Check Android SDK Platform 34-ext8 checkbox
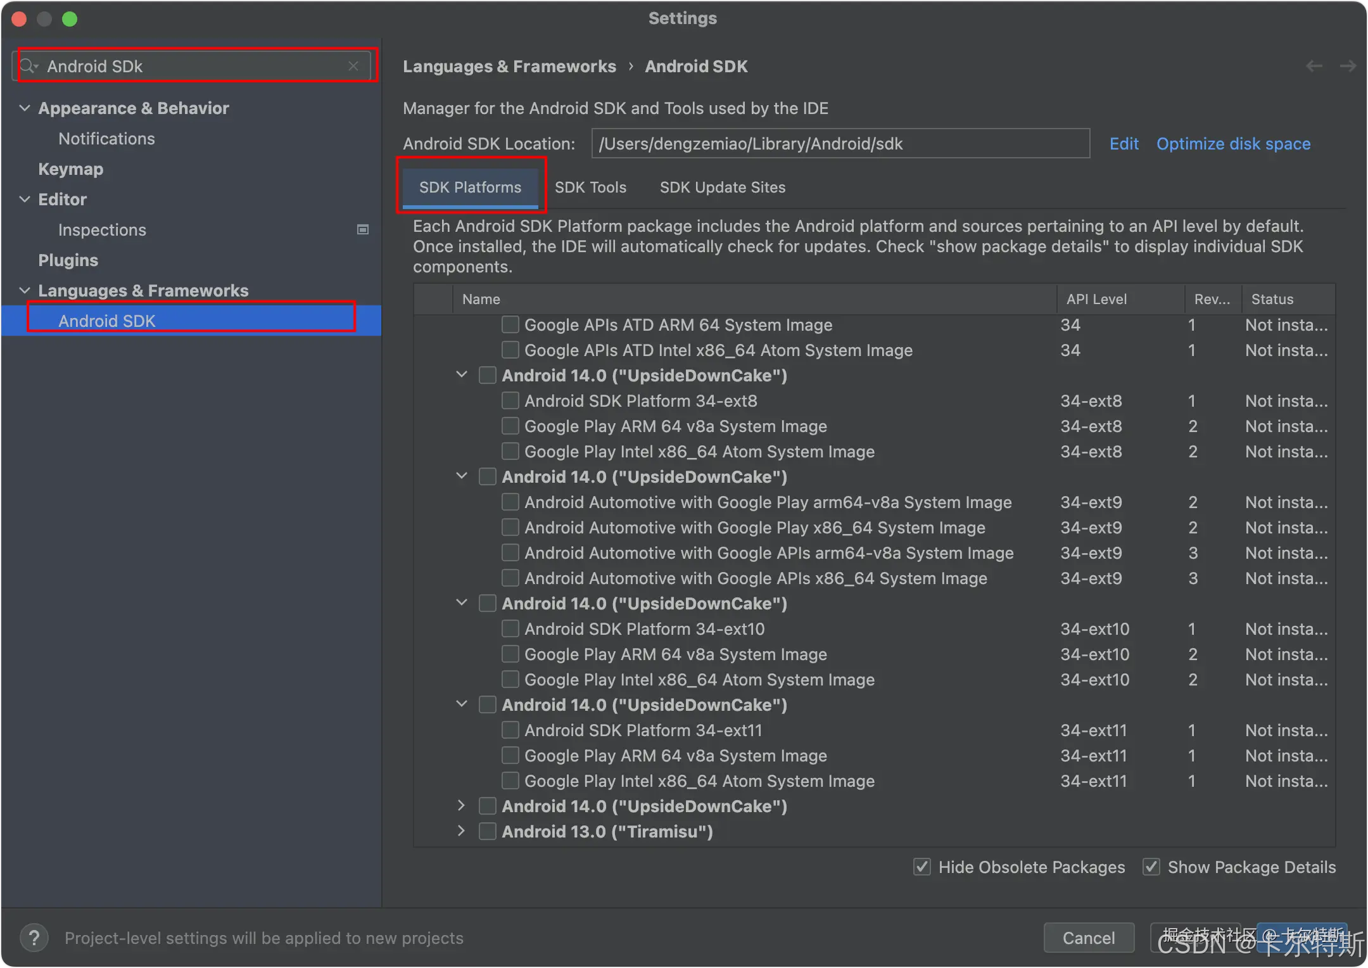 [510, 400]
